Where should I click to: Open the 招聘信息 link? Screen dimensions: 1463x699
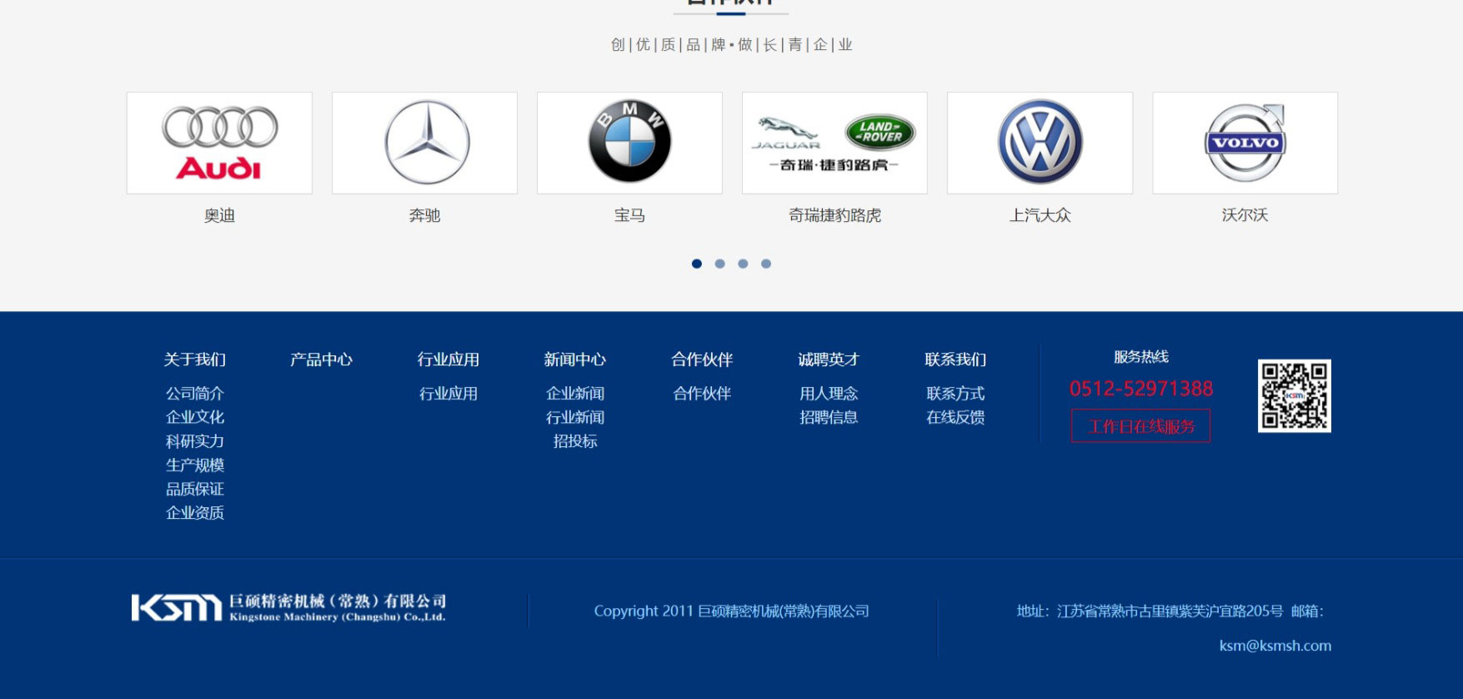tap(828, 417)
